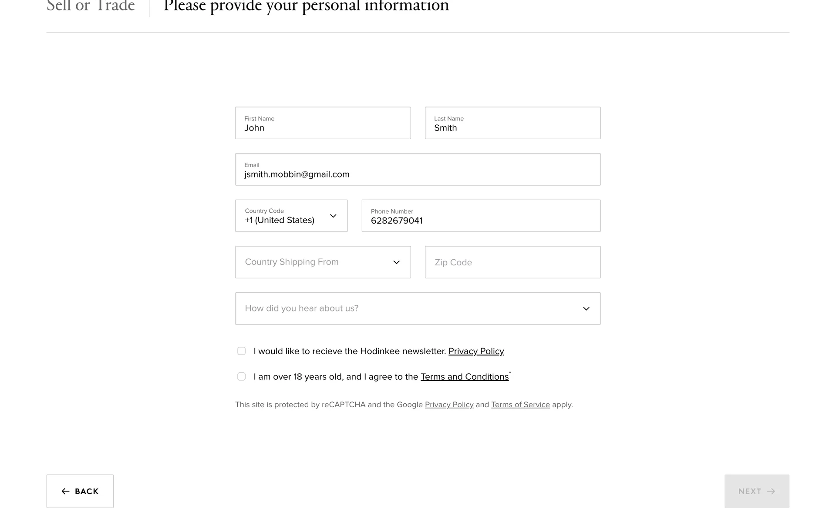Click the left arrow icon in Back
This screenshot has width=836, height=522.
pyautogui.click(x=65, y=491)
